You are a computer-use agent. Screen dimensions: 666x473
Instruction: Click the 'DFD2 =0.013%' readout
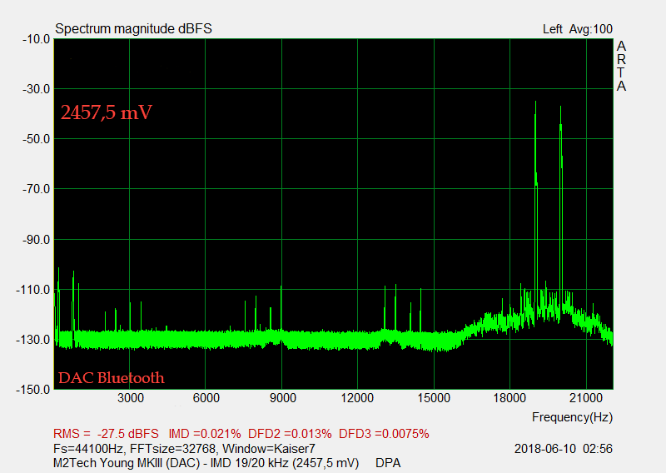(x=290, y=434)
